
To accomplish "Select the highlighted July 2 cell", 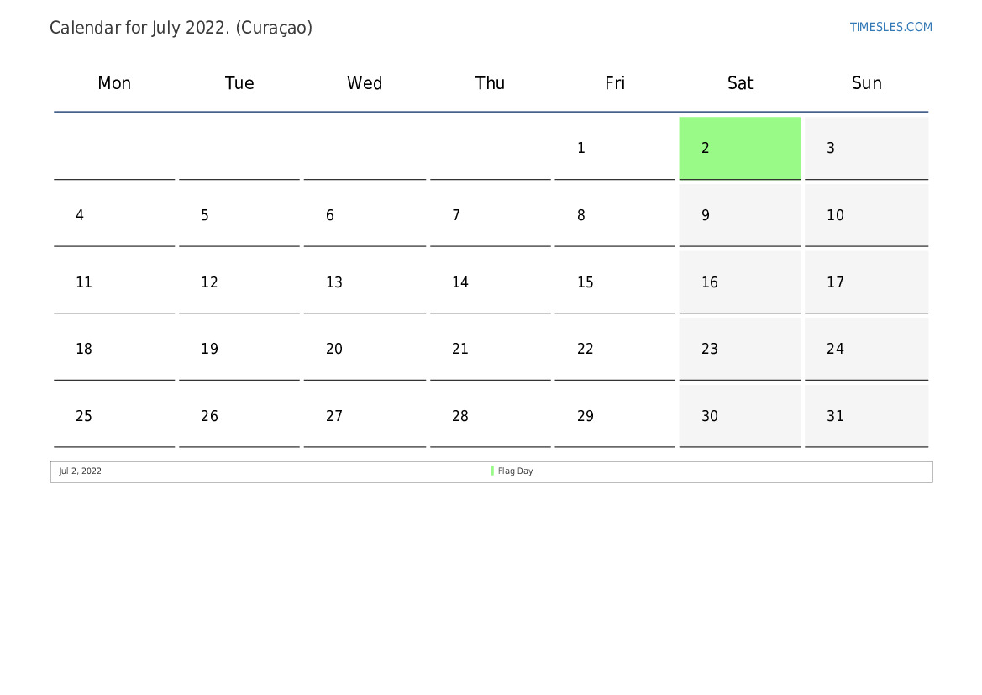I will point(739,148).
